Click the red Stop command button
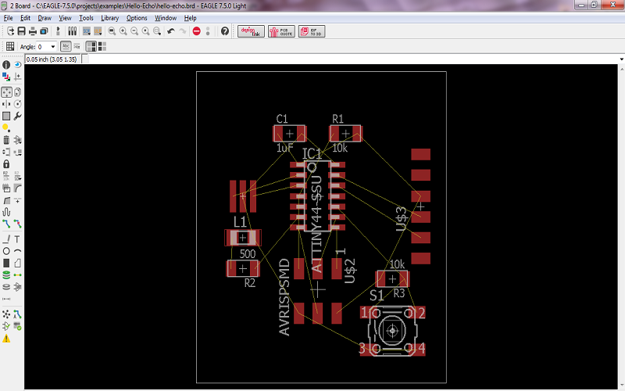Screen dimensions: 625x391 [197, 31]
